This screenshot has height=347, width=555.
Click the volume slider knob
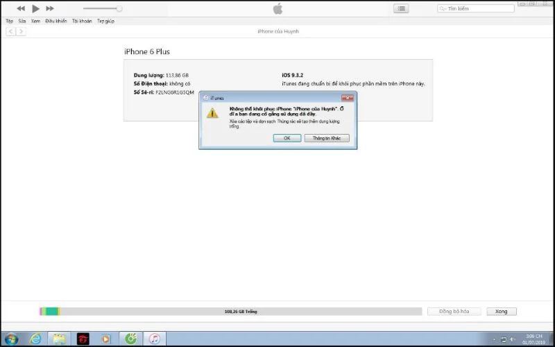coord(119,8)
